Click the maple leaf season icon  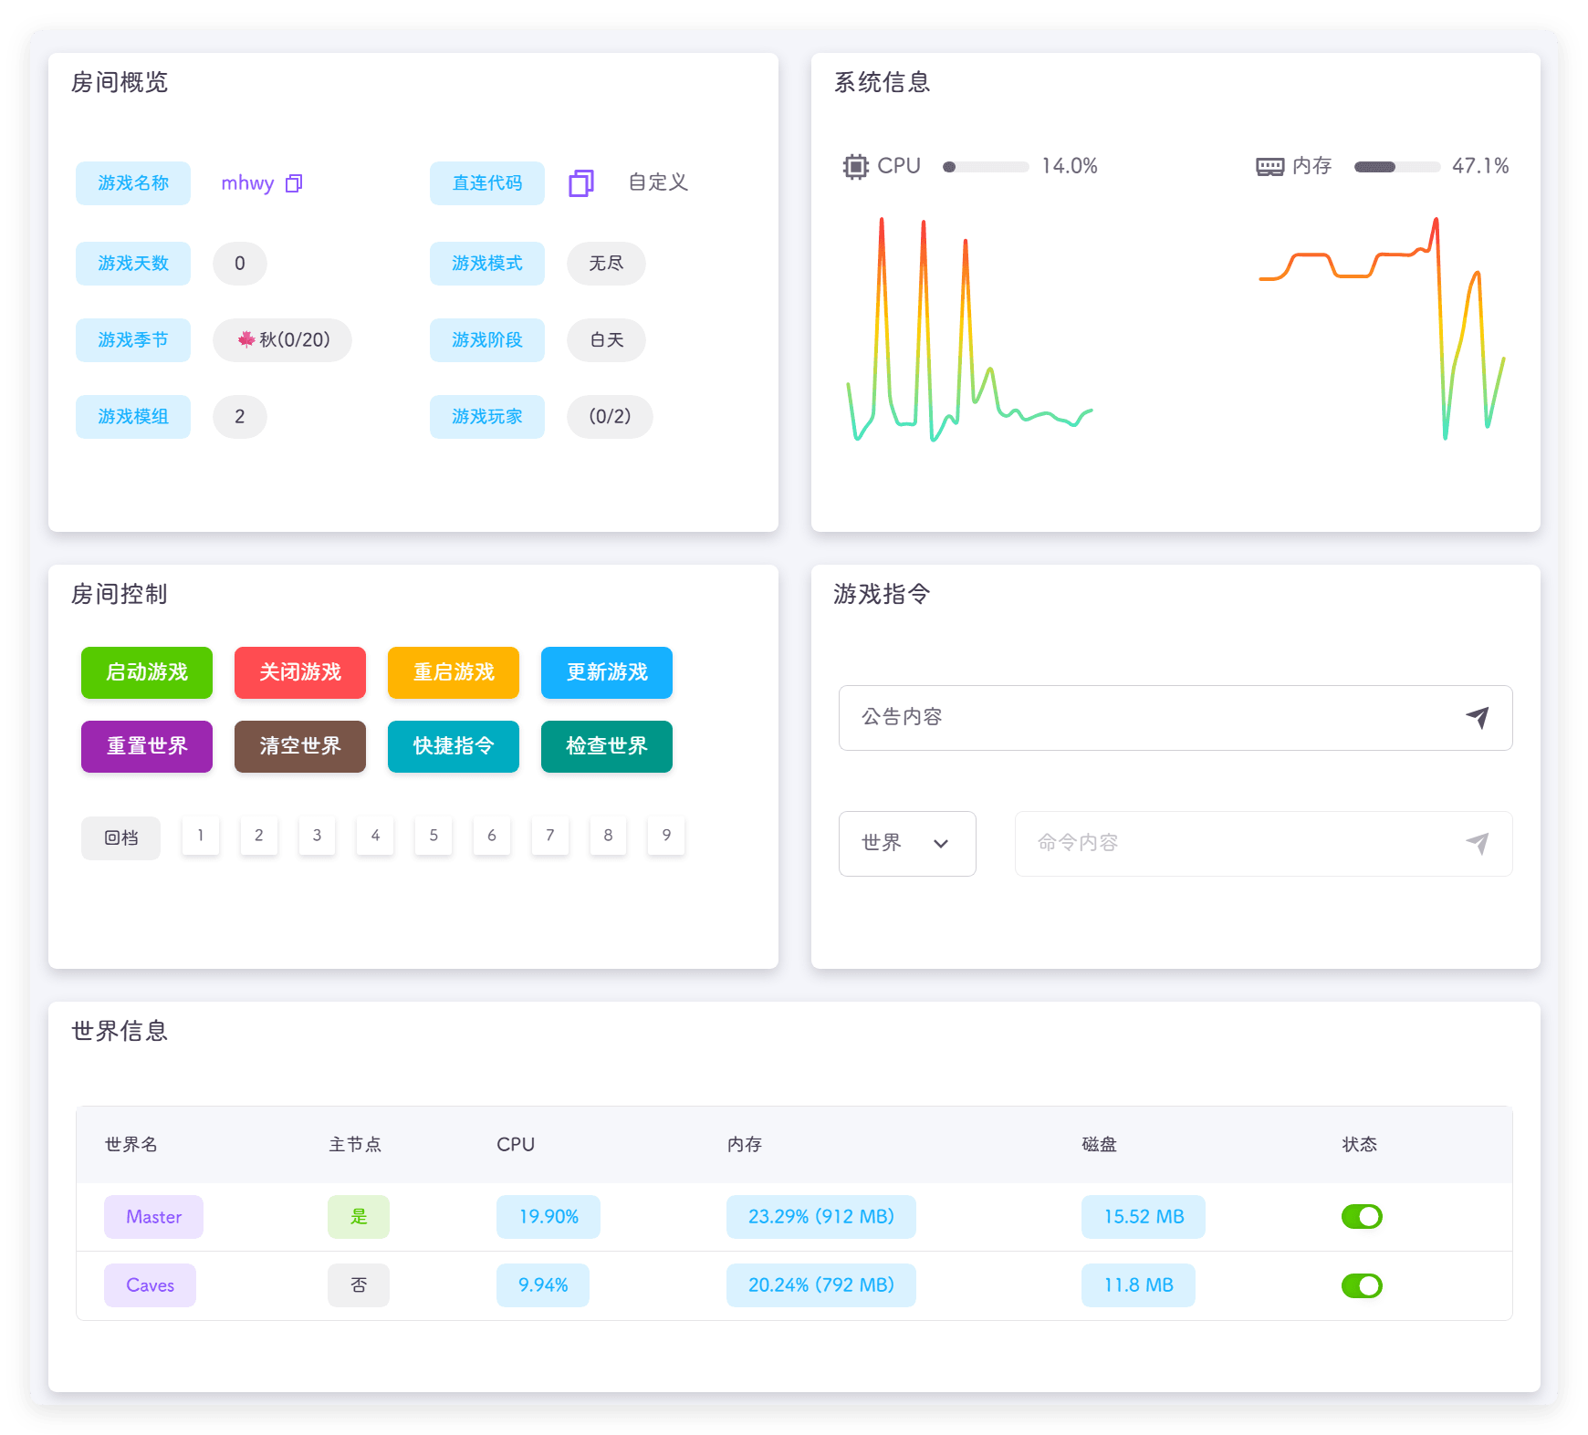pos(246,339)
